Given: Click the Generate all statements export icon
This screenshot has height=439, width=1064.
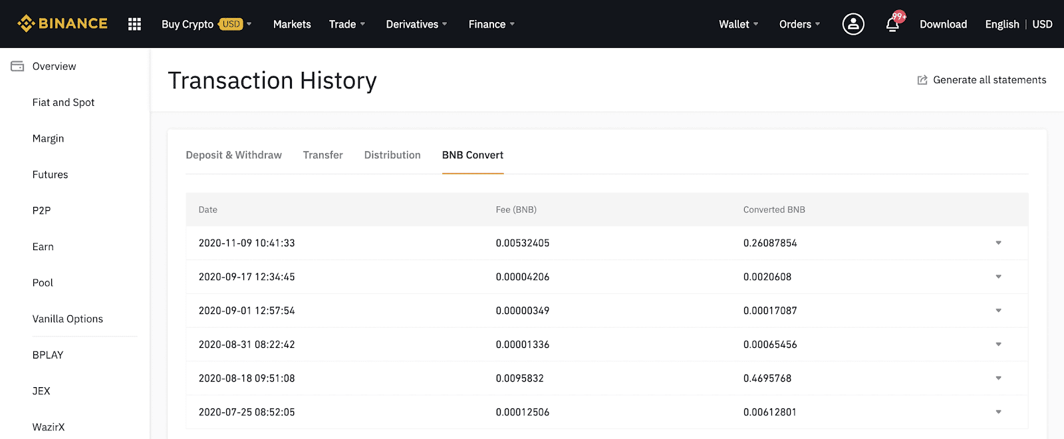Looking at the screenshot, I should point(922,80).
